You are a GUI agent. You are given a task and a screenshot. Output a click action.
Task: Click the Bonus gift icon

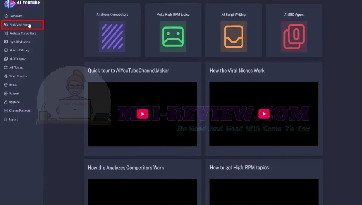tap(6, 85)
